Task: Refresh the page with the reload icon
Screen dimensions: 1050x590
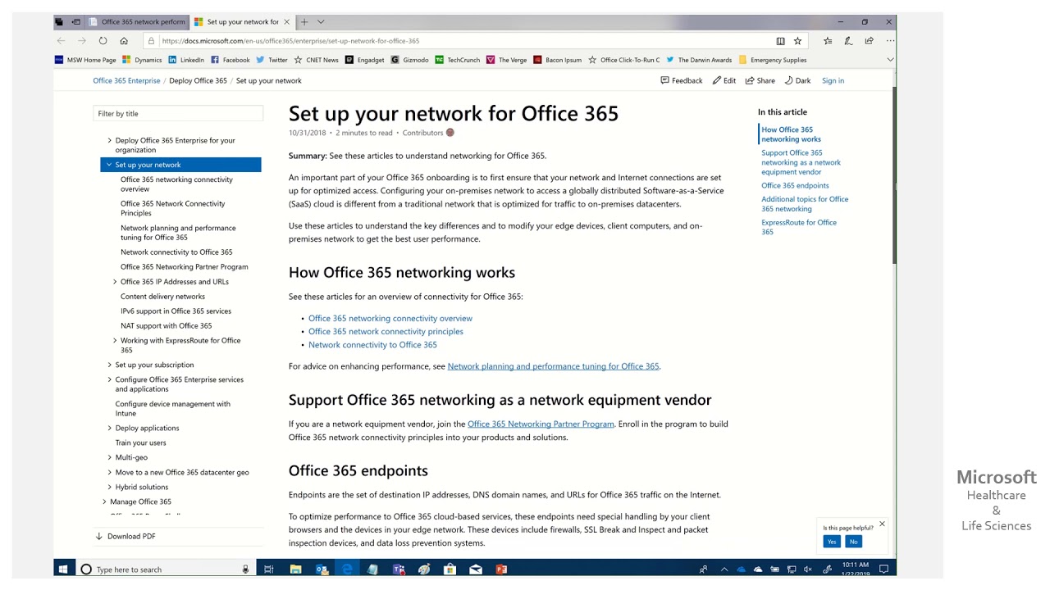Action: coord(103,40)
